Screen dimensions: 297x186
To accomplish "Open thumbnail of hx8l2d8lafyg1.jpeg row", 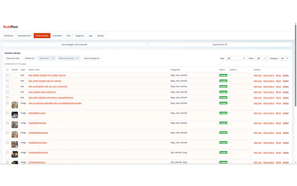I will pyautogui.click(x=14, y=115).
